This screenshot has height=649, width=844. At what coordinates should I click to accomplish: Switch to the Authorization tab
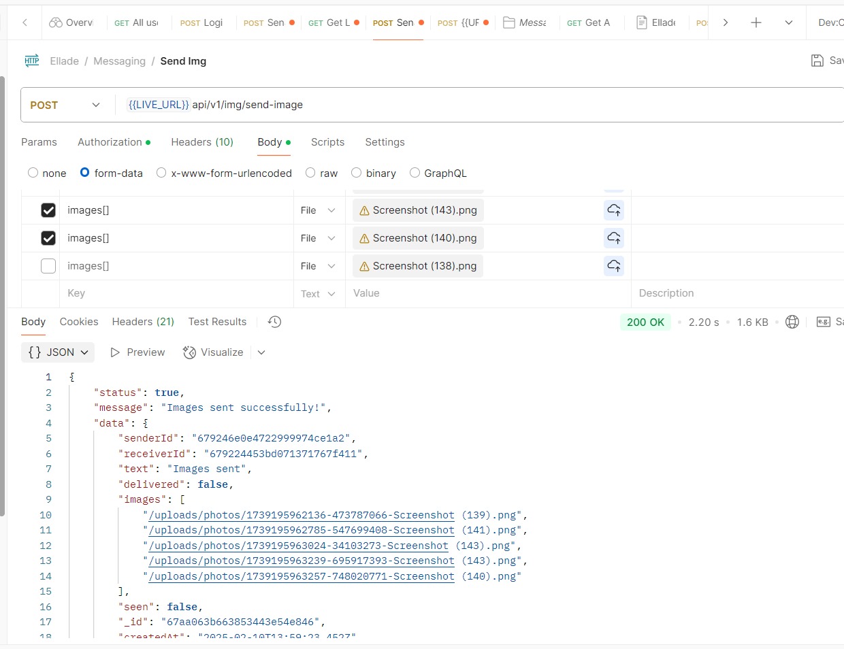pos(110,142)
